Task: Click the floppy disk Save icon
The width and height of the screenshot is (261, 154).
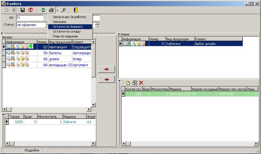Action: coord(23,10)
